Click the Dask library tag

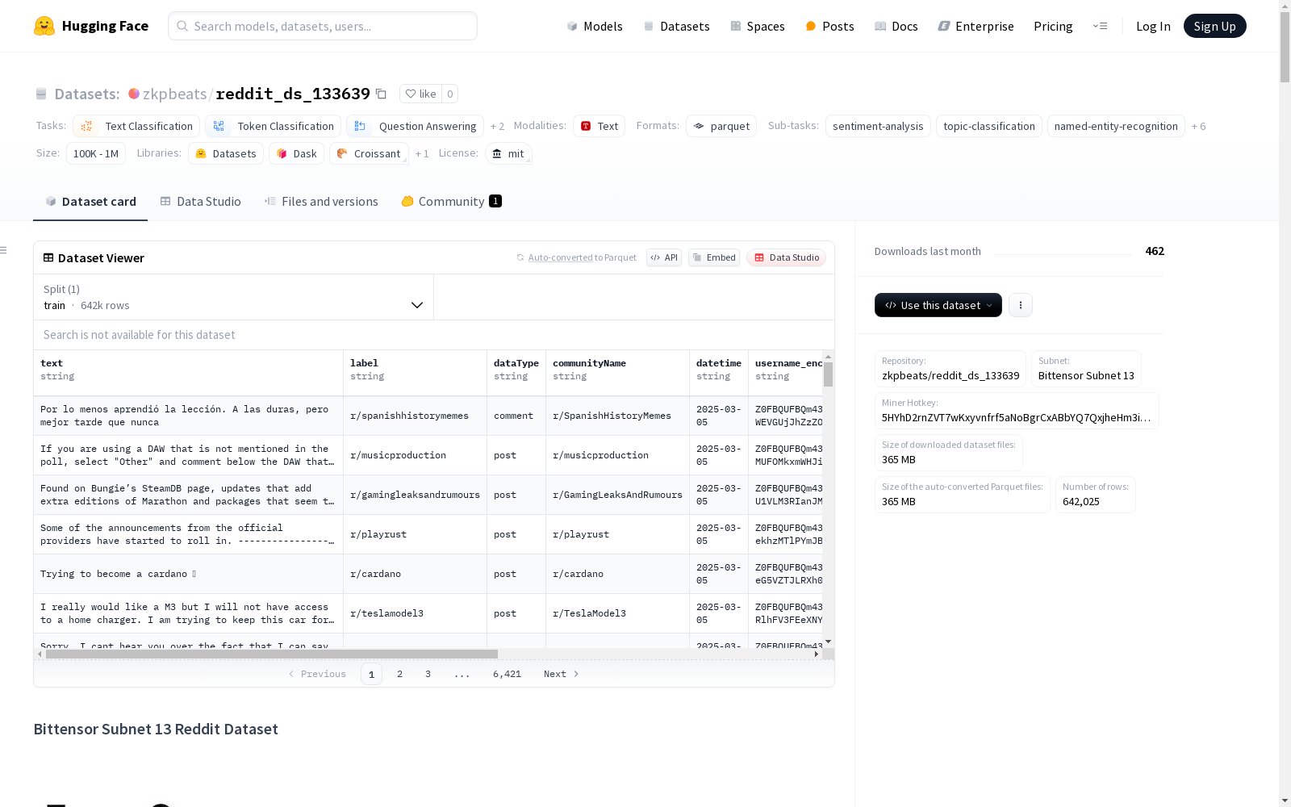(296, 153)
